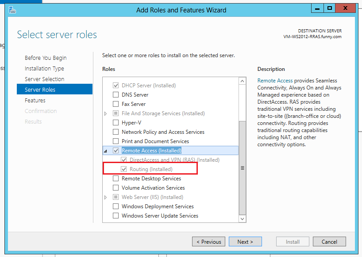Click the Confirmation step
362x257 pixels.
pos(41,111)
